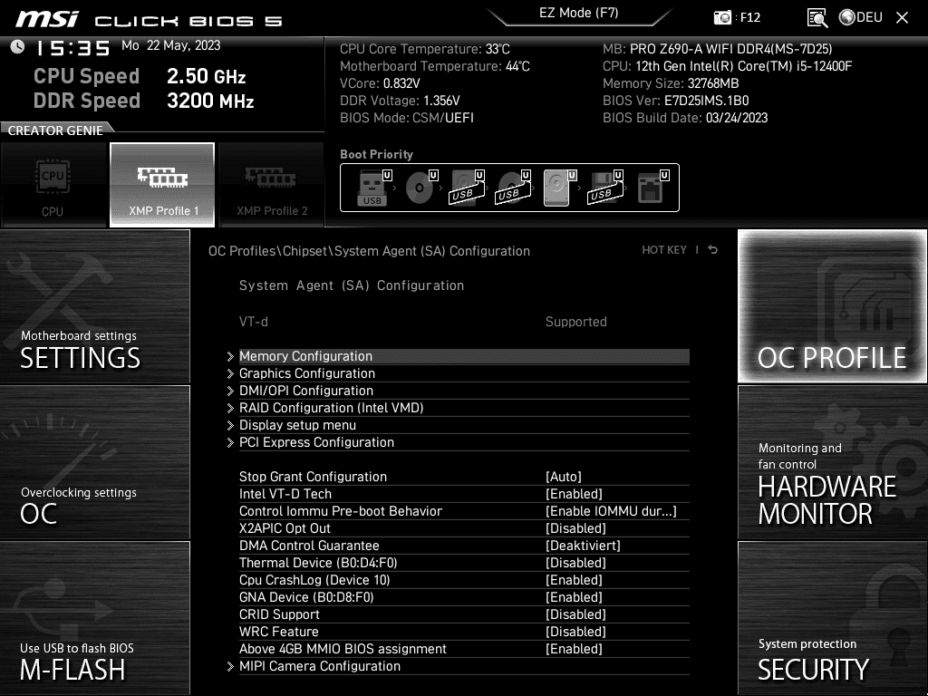Select the highlighted hard drive boot icon

(x=558, y=188)
